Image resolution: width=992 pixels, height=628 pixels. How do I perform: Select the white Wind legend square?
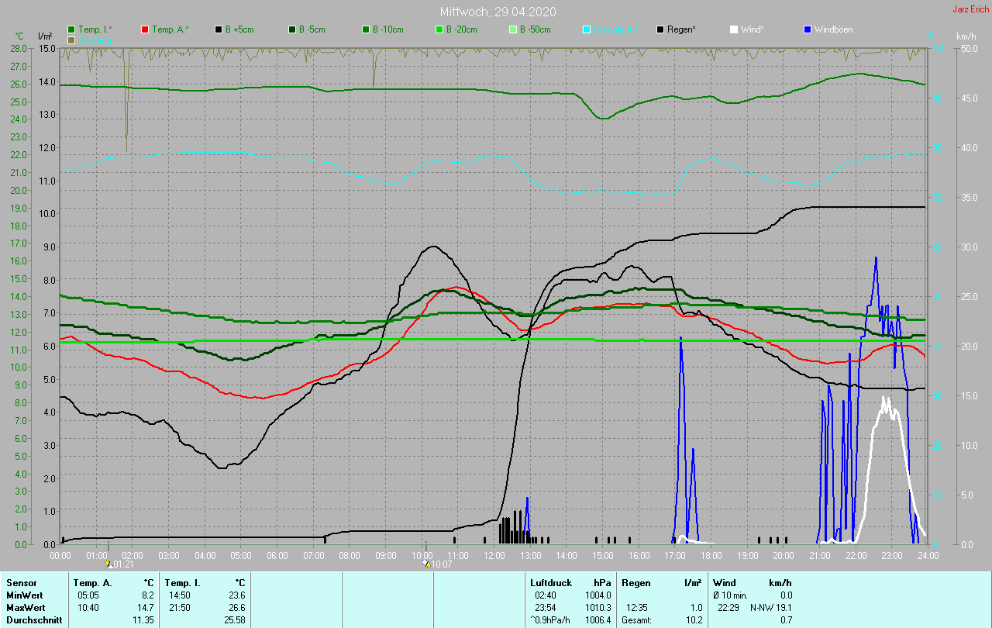[734, 29]
